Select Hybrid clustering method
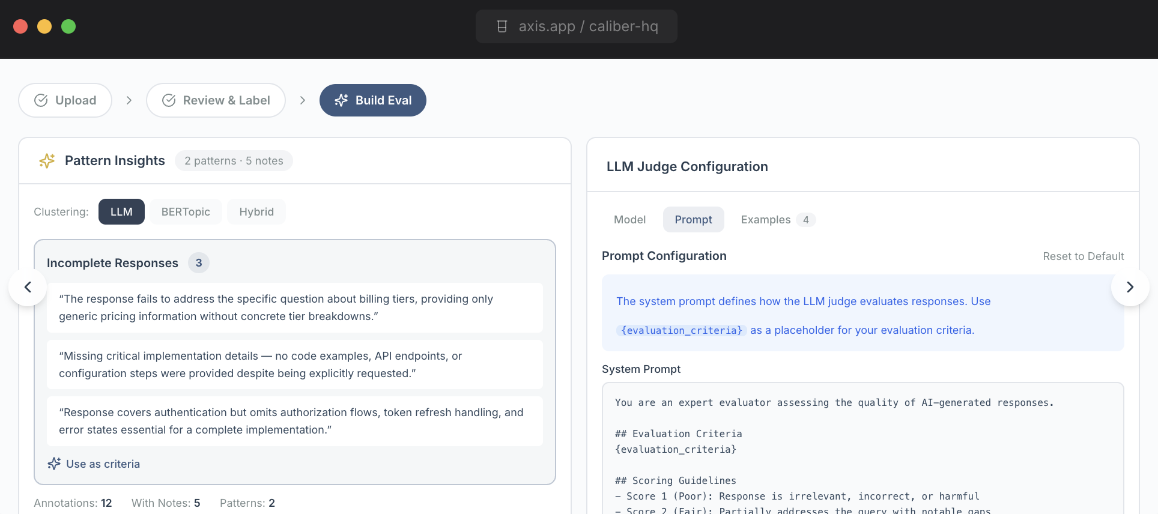 coord(256,211)
